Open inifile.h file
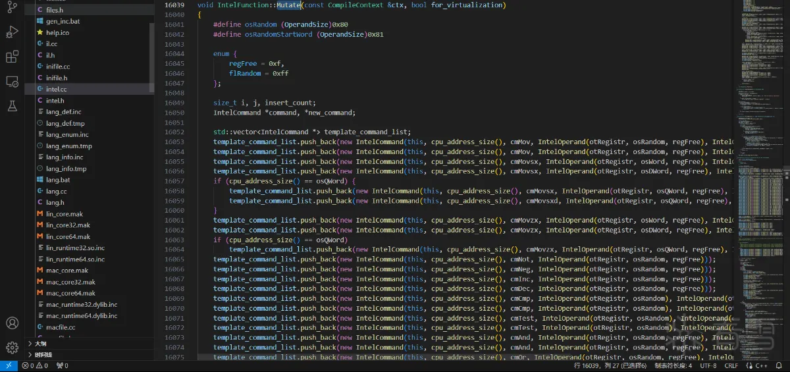The width and height of the screenshot is (790, 372). [x=90, y=78]
